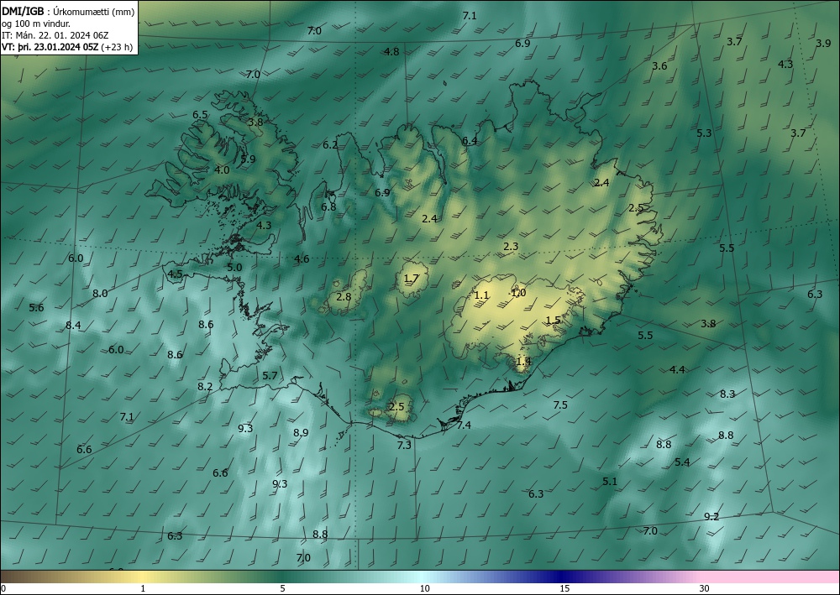This screenshot has width=840, height=595.
Task: Click the 6.2 precipitable water value
Action: 330,144
